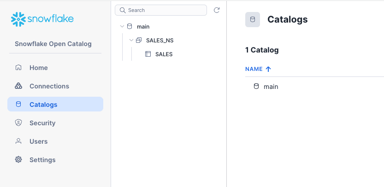384x187 pixels.
Task: Click the SALES table icon
Action: pyautogui.click(x=148, y=54)
